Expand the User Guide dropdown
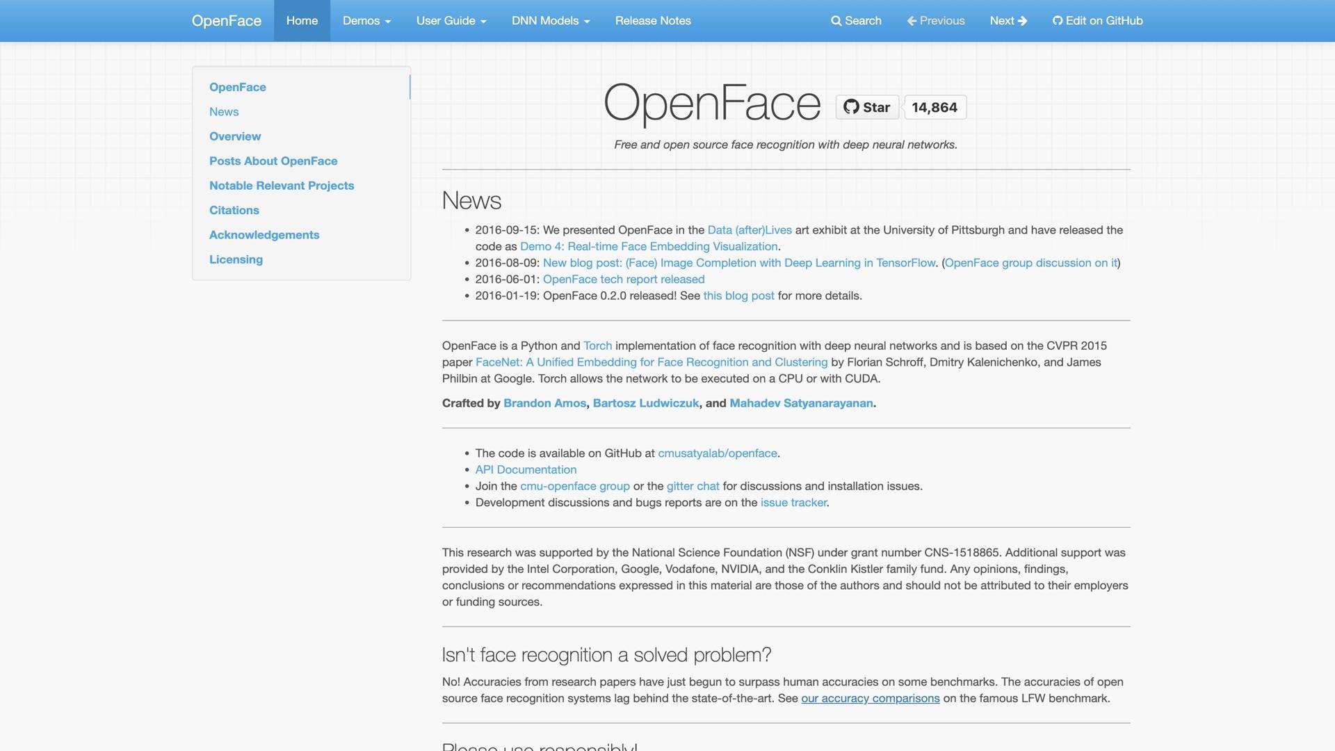 point(450,21)
